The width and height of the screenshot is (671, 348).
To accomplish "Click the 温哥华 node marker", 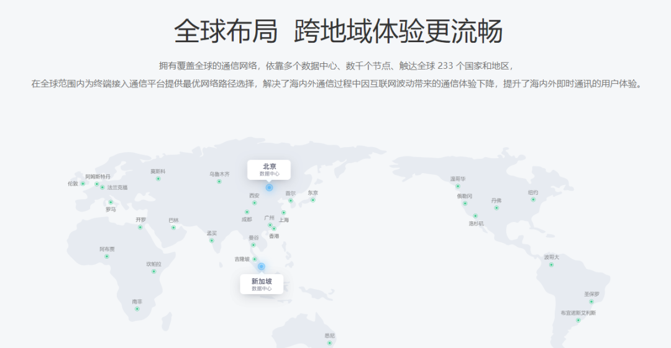I will pos(458,186).
